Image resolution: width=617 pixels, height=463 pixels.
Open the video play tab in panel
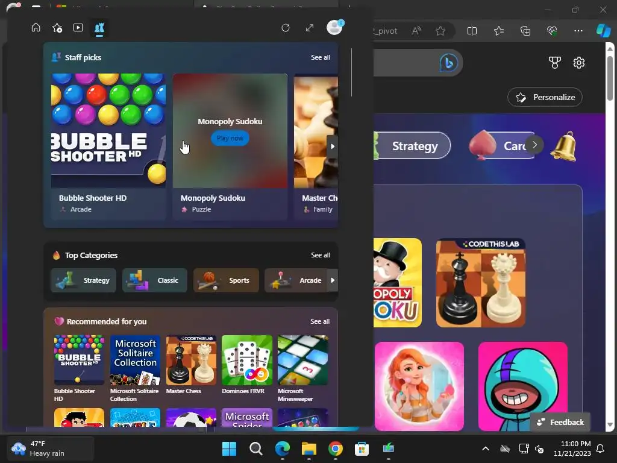click(x=78, y=28)
